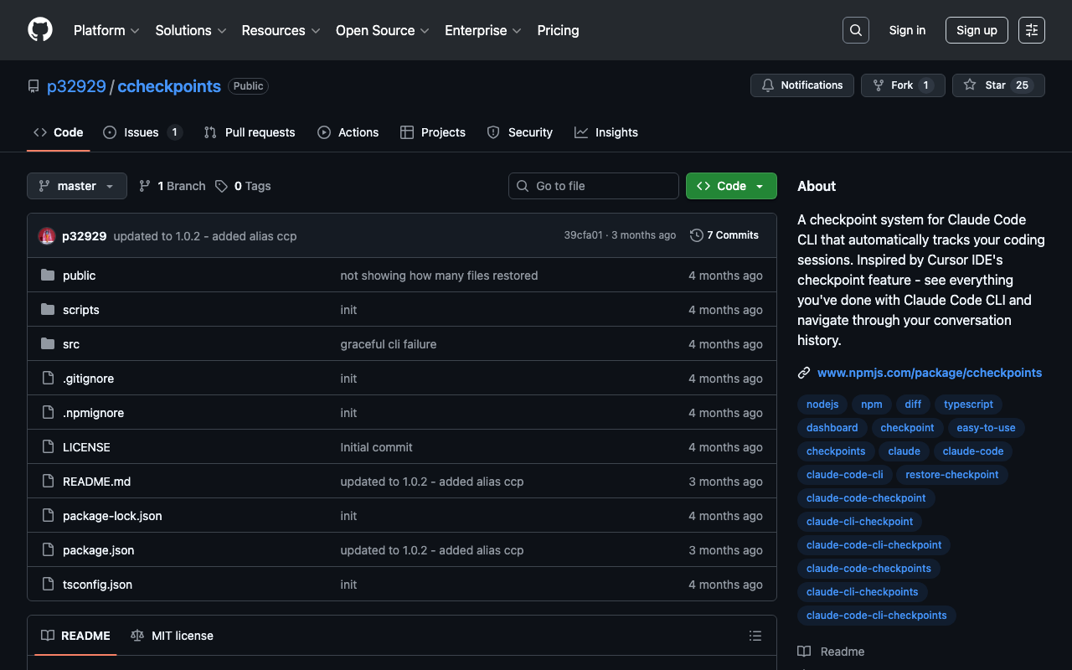Open www.npmjs.com/package/ccheckpoints link
This screenshot has width=1072, height=670.
(x=930, y=373)
